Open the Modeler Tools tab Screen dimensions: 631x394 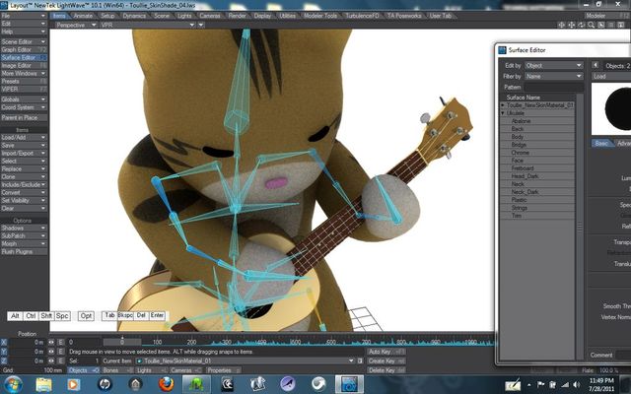click(320, 16)
